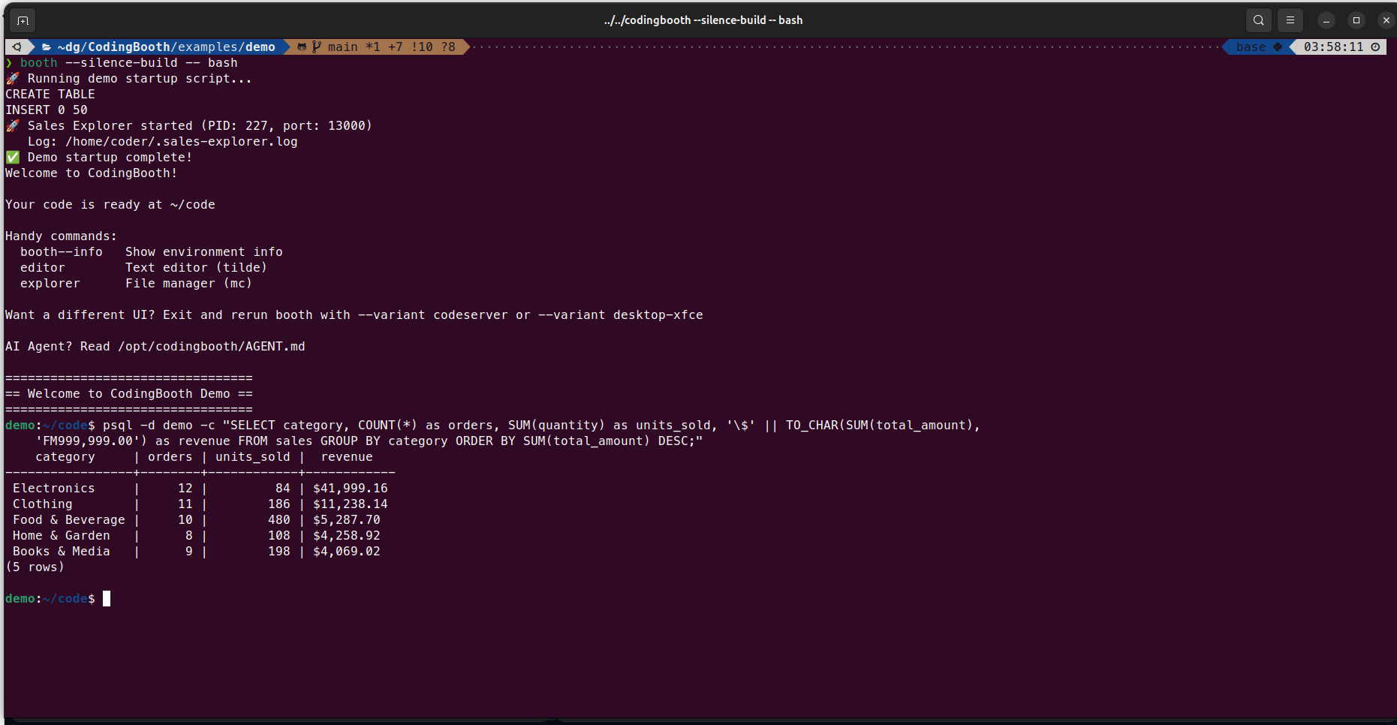Click the text INSERT 0 50

[47, 110]
